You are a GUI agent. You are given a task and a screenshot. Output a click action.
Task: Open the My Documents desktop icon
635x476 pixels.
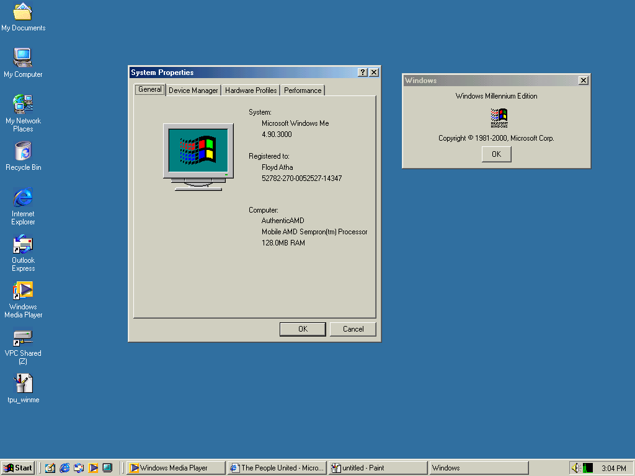point(23,12)
